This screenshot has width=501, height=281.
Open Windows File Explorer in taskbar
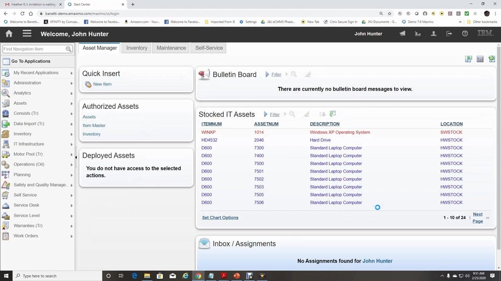pos(147,276)
